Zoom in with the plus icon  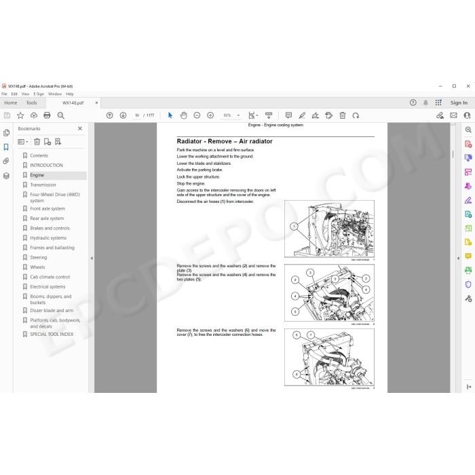[210, 115]
